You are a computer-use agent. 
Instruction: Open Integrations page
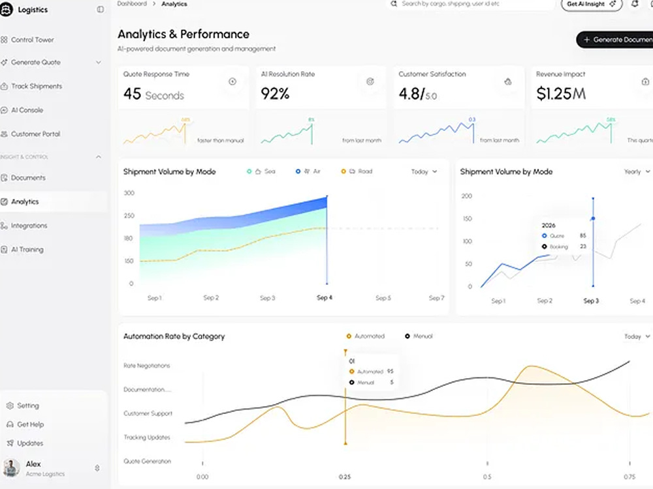click(29, 226)
